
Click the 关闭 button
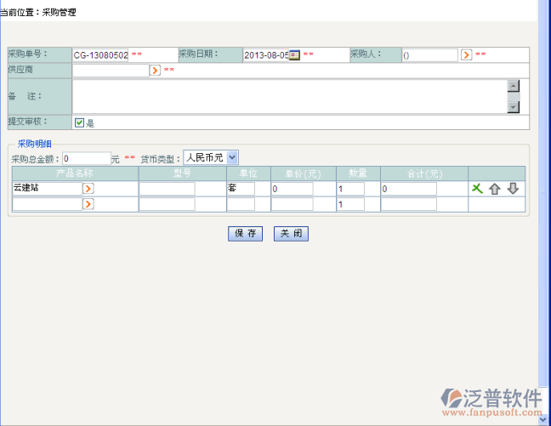[x=291, y=234]
